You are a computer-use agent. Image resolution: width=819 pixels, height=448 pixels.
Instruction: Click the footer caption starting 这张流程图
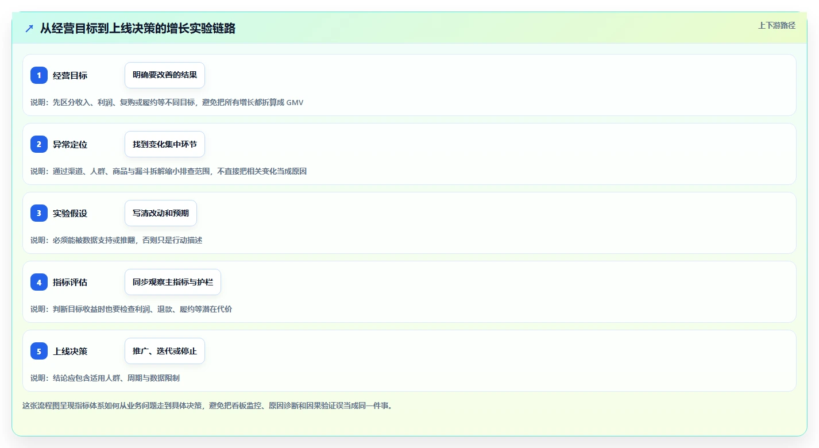tap(207, 405)
